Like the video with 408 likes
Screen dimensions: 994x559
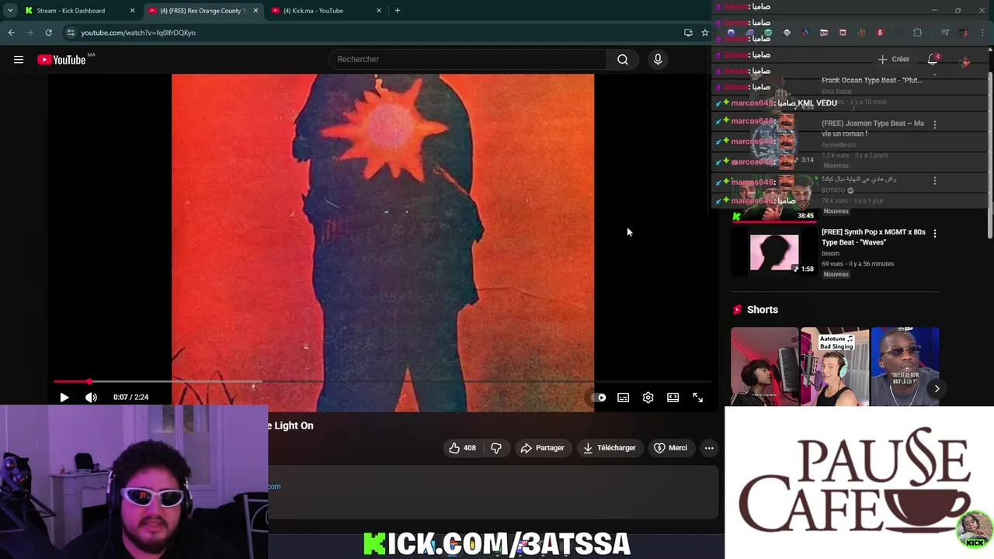462,448
